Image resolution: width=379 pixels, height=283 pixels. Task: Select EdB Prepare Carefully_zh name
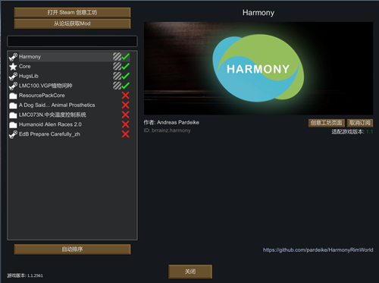point(49,134)
